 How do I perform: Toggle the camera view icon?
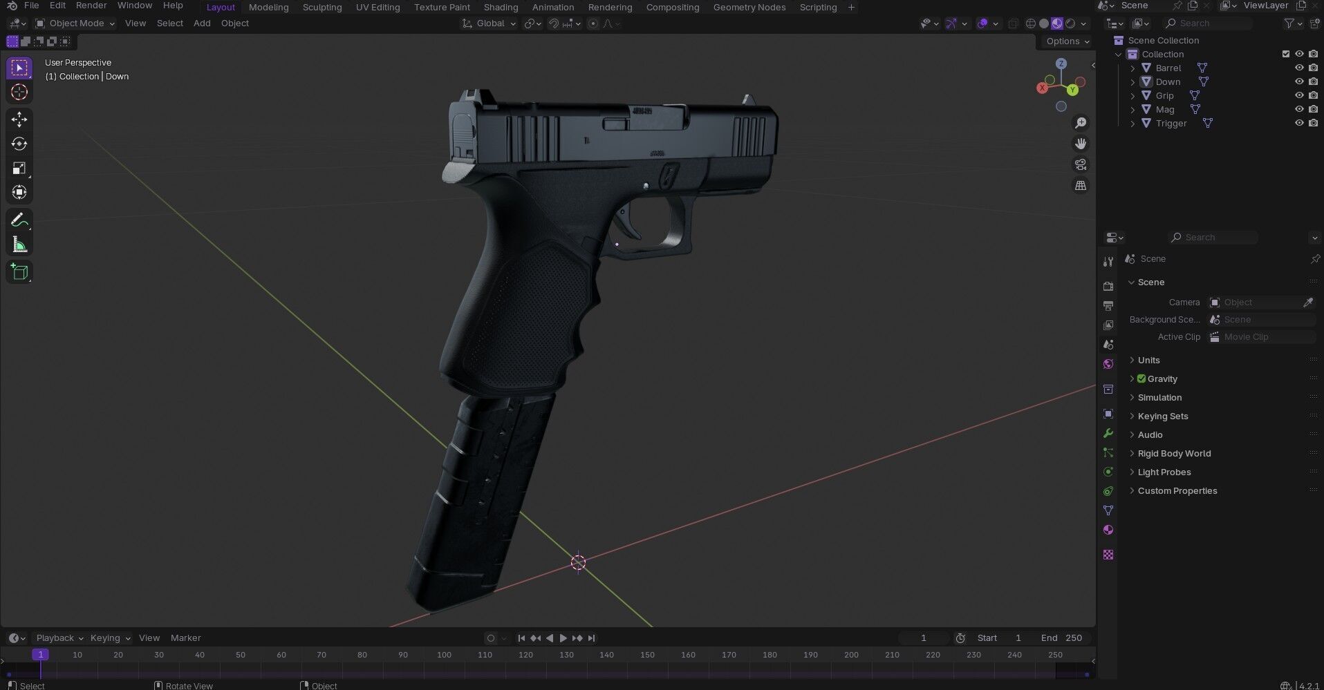[x=1080, y=164]
